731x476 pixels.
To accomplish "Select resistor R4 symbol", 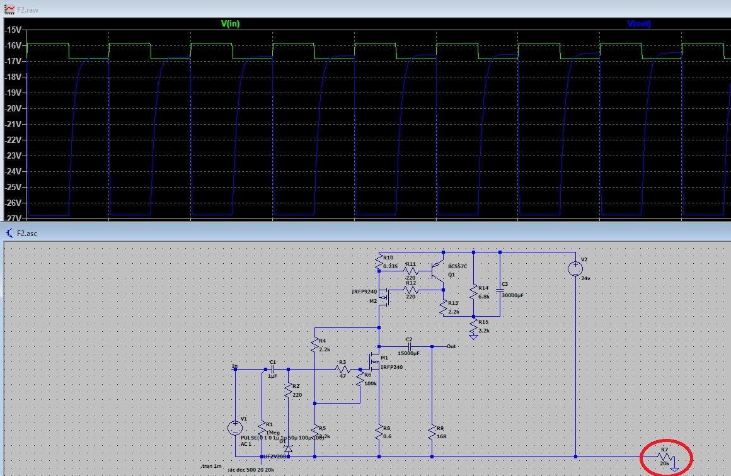I will tap(314, 344).
